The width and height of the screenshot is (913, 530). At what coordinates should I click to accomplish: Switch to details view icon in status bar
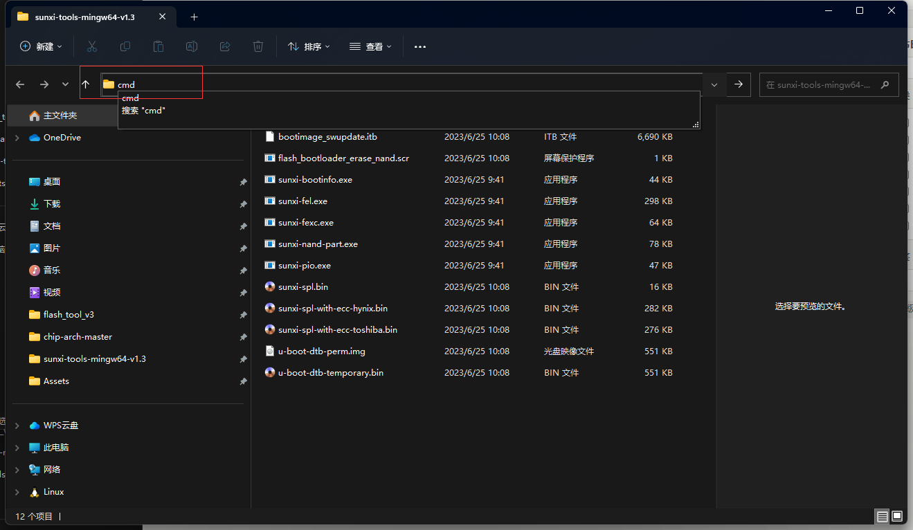coord(882,516)
